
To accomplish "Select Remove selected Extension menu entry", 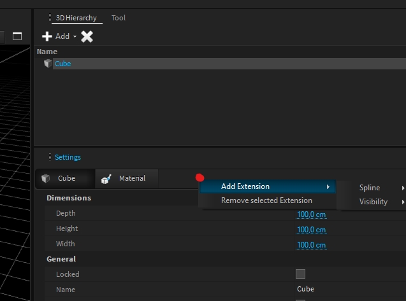I will 266,200.
